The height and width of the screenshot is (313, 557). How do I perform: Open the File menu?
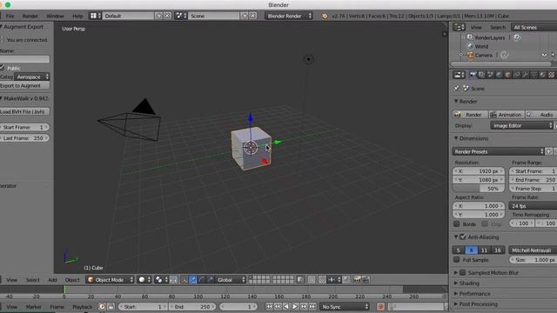(x=10, y=16)
